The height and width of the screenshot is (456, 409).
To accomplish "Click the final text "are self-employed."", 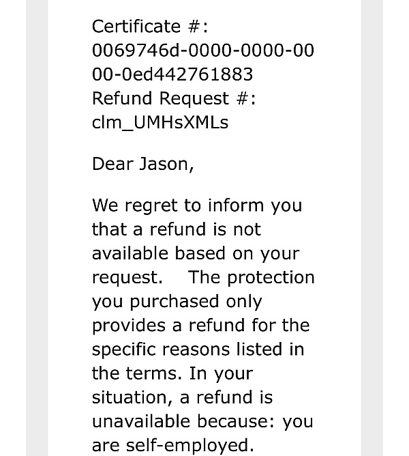I will click(173, 446).
